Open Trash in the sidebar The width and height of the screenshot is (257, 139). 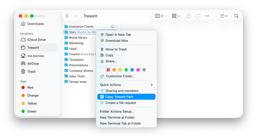pyautogui.click(x=38, y=72)
